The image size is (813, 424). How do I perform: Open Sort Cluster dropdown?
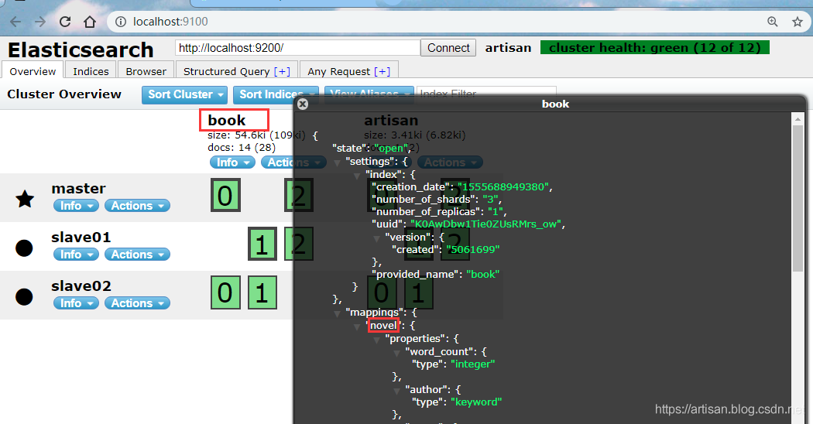[184, 94]
